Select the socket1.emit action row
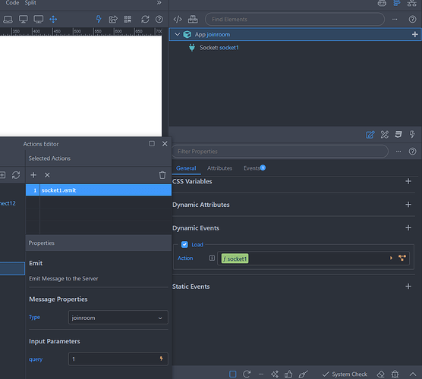Viewport: 422px width, 379px height. pyautogui.click(x=99, y=190)
